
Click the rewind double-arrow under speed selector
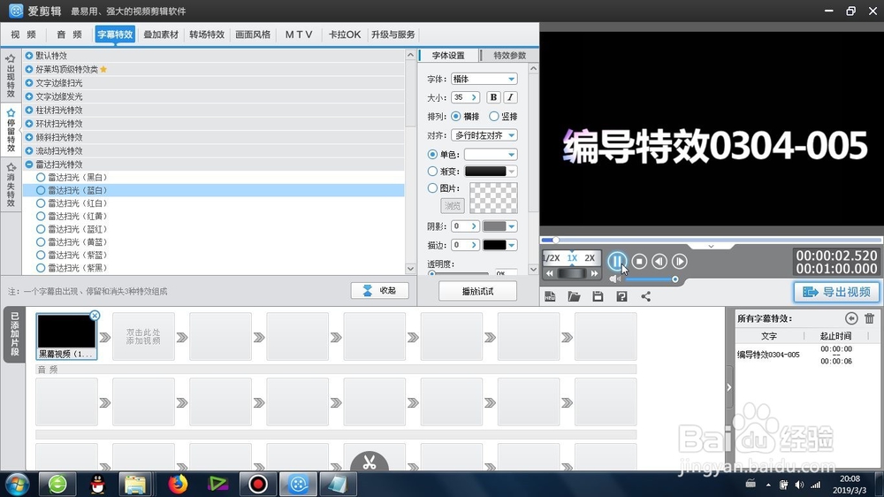[550, 273]
